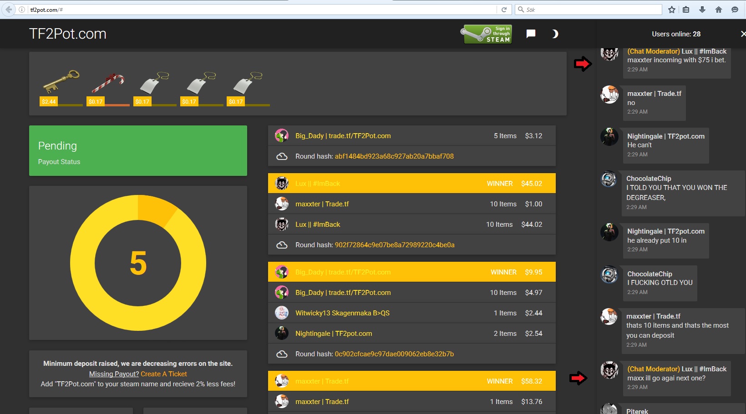This screenshot has height=414, width=746.
Task: Bookmark this page with the star icon
Action: (671, 10)
